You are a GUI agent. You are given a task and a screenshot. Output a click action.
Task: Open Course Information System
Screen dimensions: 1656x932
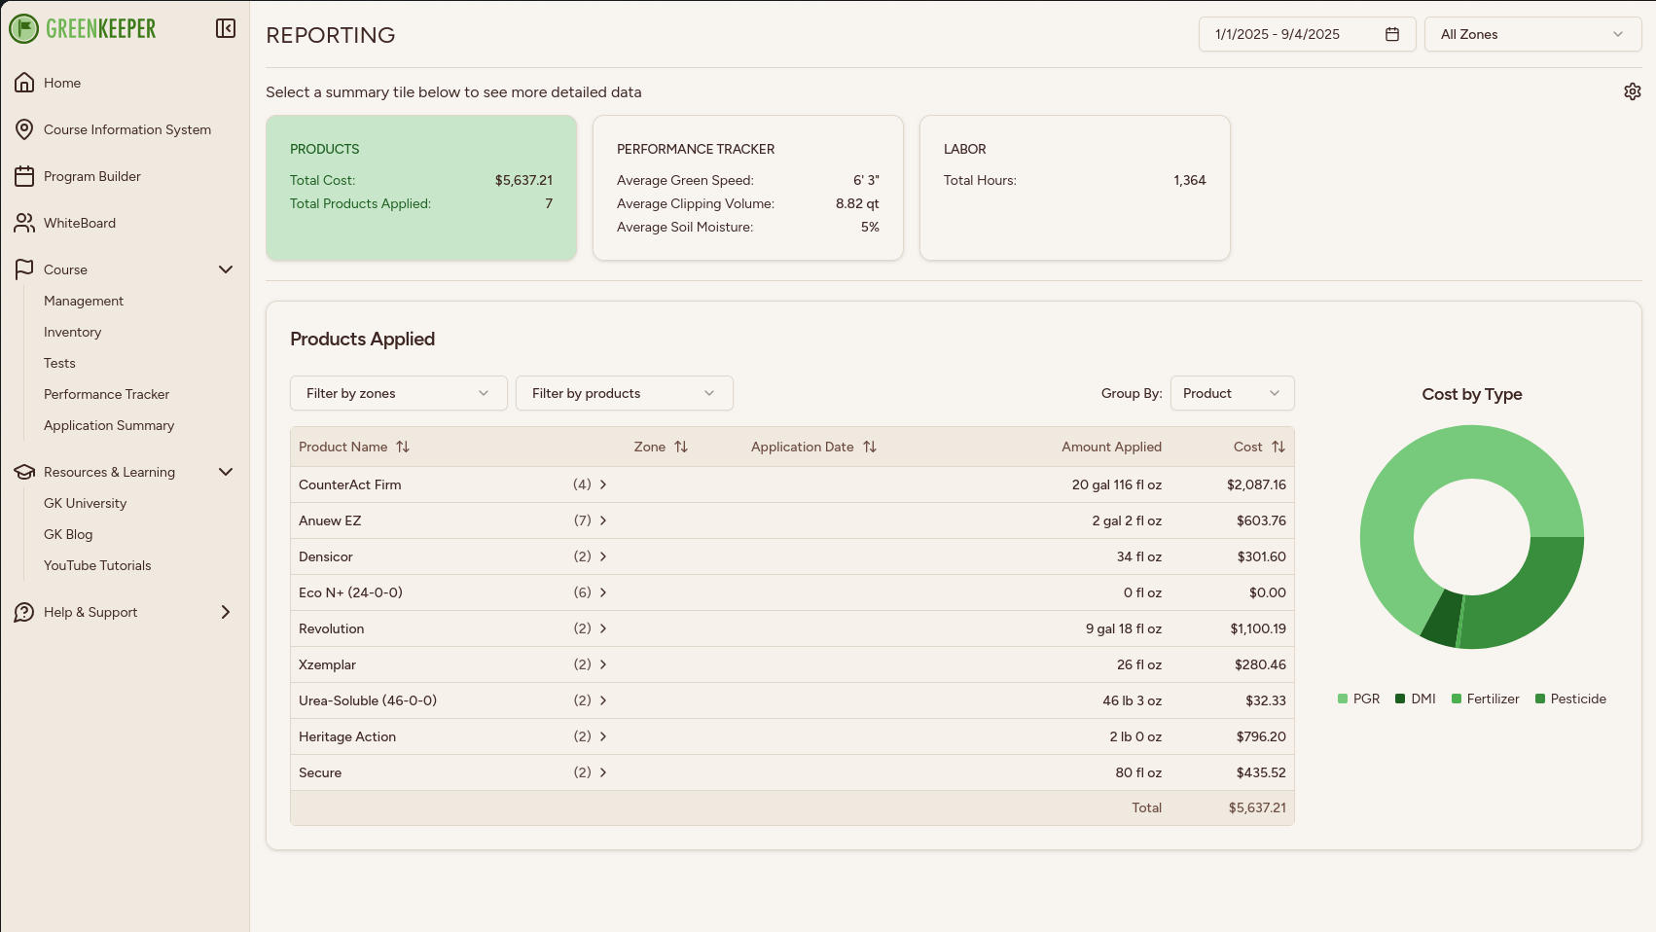tap(127, 129)
